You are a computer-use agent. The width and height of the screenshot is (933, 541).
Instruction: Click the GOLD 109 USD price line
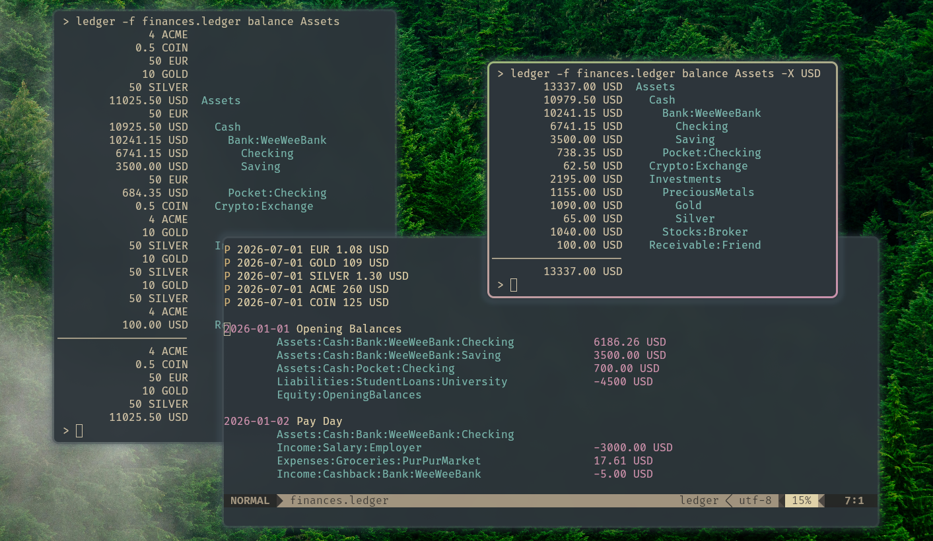click(306, 263)
